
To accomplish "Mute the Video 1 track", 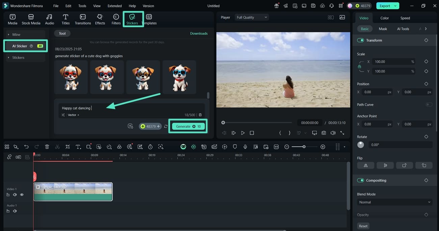I will pos(15,195).
